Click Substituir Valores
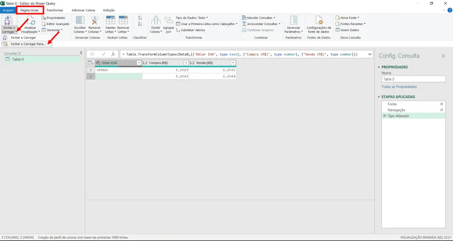This screenshot has width=453, height=241. [x=190, y=30]
